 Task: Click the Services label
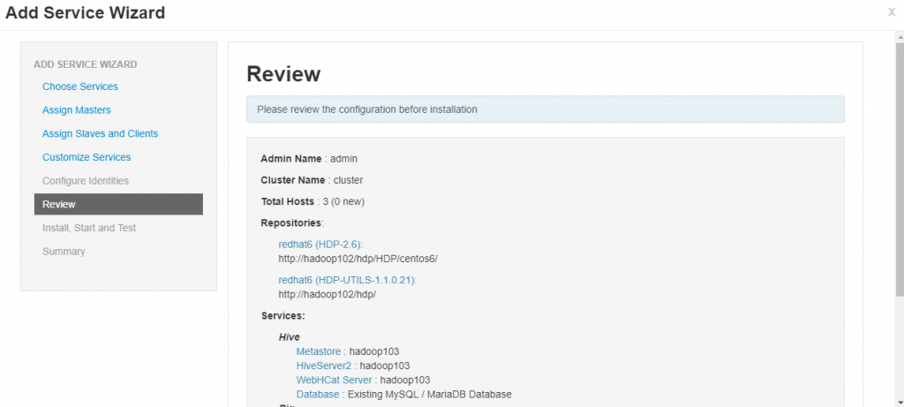(282, 316)
